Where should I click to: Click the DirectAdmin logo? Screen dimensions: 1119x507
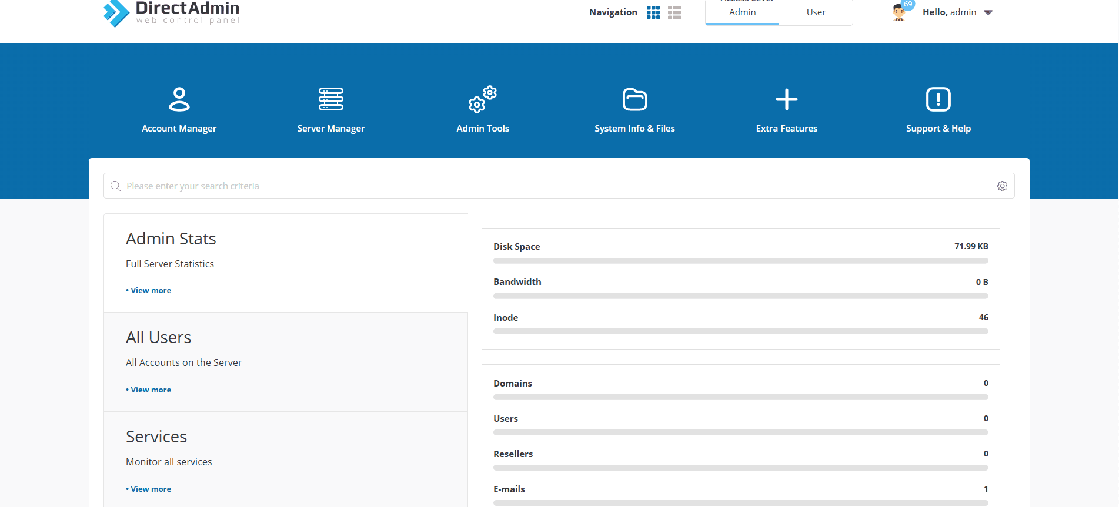coord(171,12)
